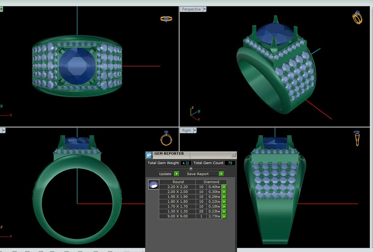Screen dimensions: 373x252
Task: Click green arrow for 1.80 X 1.80 row
Action: 224,201
